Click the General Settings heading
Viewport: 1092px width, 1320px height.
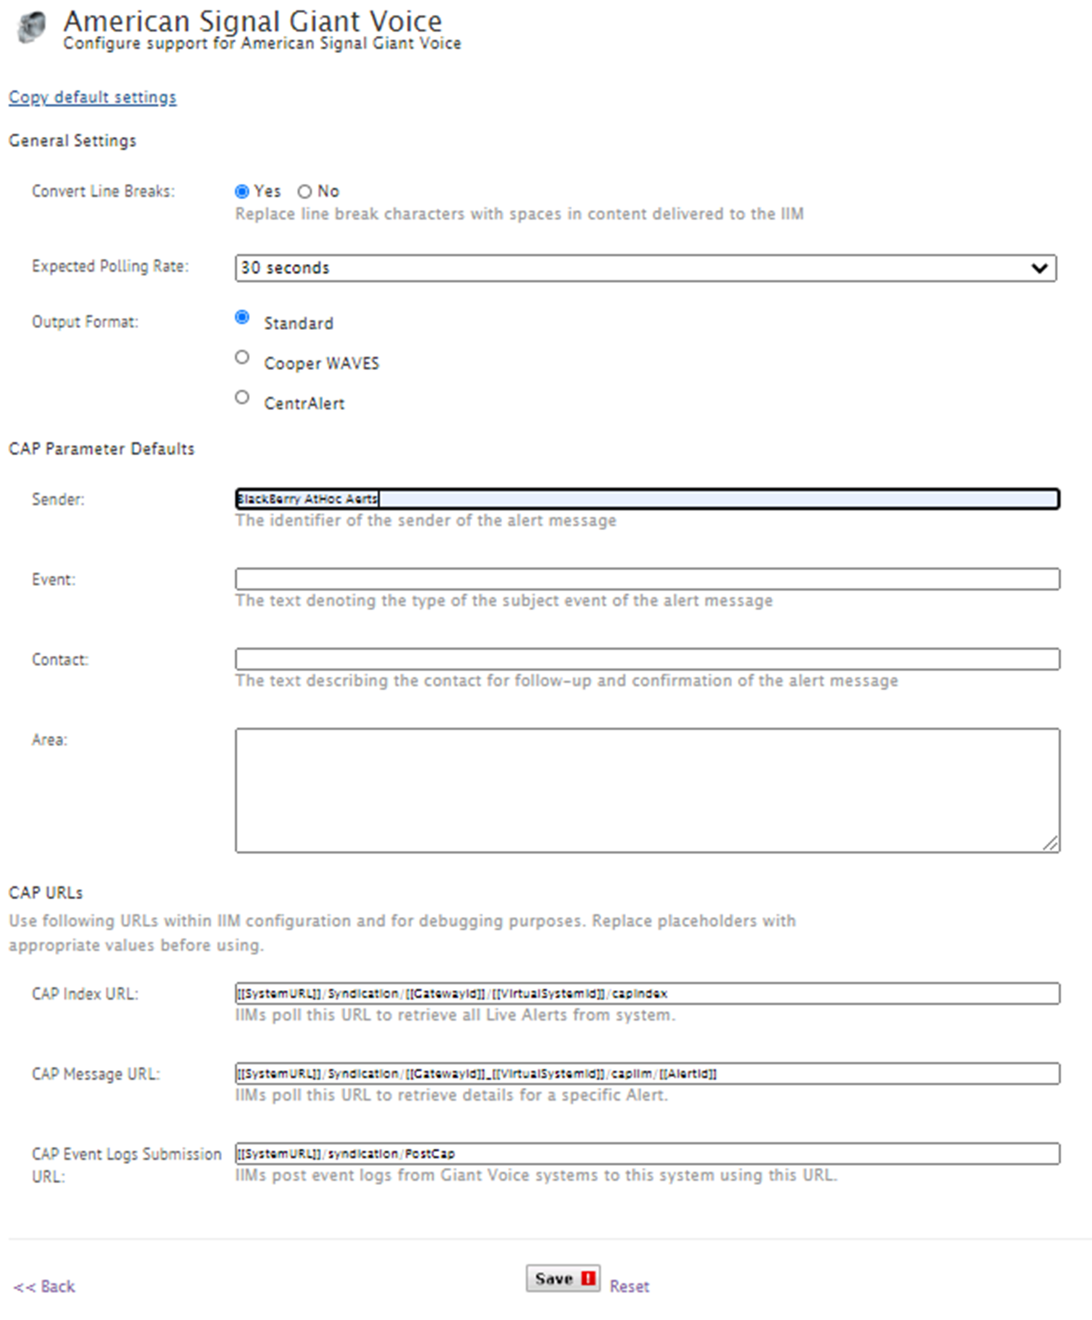coord(72,141)
